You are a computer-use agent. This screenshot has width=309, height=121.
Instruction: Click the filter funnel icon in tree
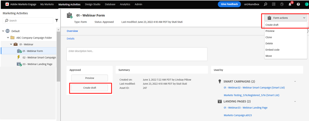point(57,21)
